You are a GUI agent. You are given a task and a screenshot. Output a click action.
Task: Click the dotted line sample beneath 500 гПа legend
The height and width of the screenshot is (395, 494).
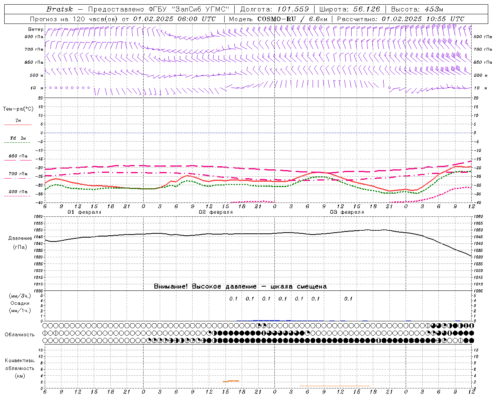(x=17, y=196)
